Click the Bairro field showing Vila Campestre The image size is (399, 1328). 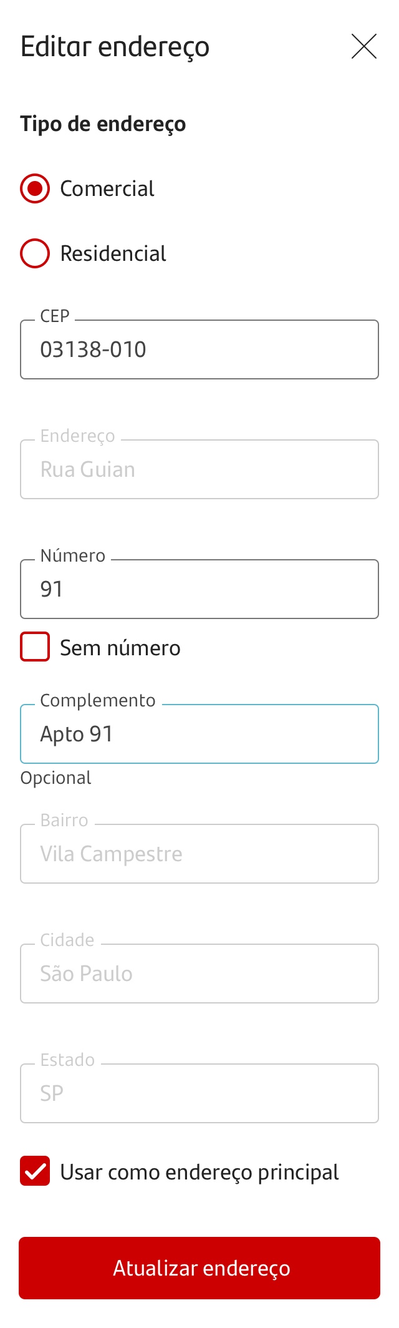coord(199,854)
